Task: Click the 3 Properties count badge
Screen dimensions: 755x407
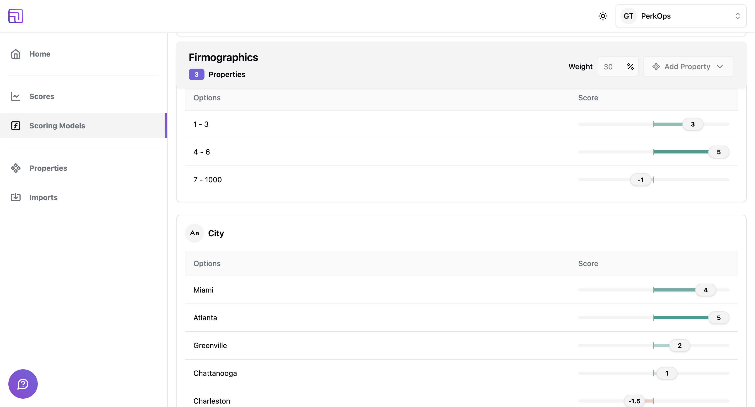Action: coord(196,74)
